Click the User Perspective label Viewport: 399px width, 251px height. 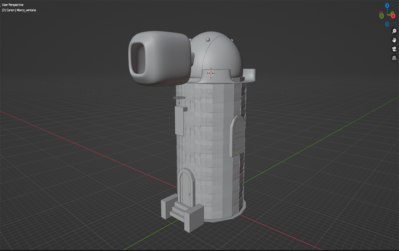point(13,5)
